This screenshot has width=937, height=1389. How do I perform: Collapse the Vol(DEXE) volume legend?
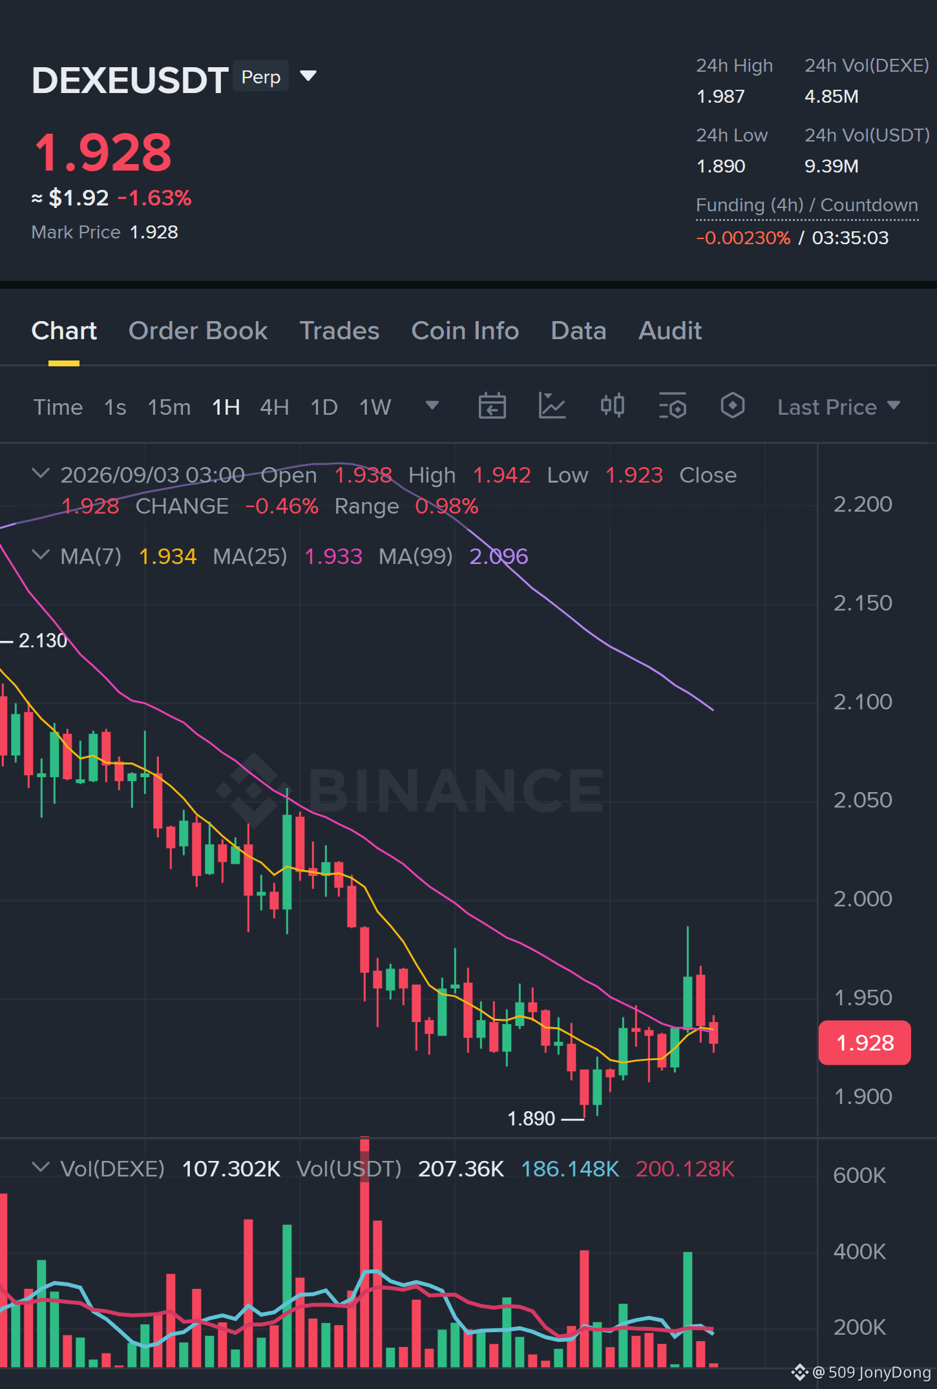[41, 1167]
